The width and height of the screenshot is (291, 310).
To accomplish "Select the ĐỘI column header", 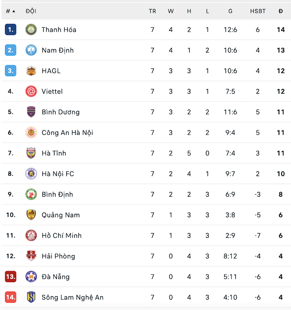I will pos(31,11).
